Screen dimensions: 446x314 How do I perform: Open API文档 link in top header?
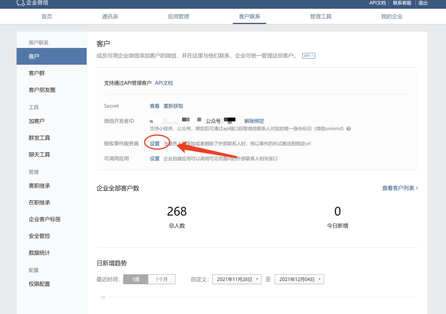(x=377, y=3)
